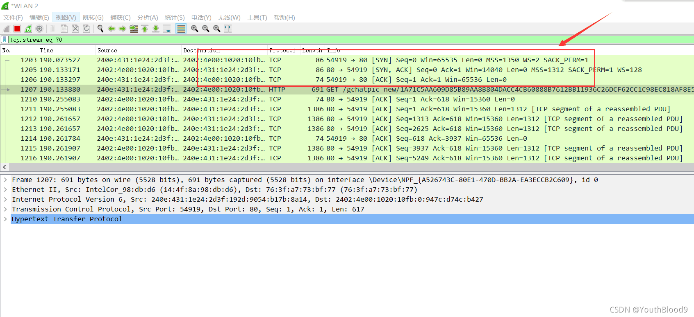Expand Hypertext Transfer Protocol row
The width and height of the screenshot is (694, 317).
point(5,219)
